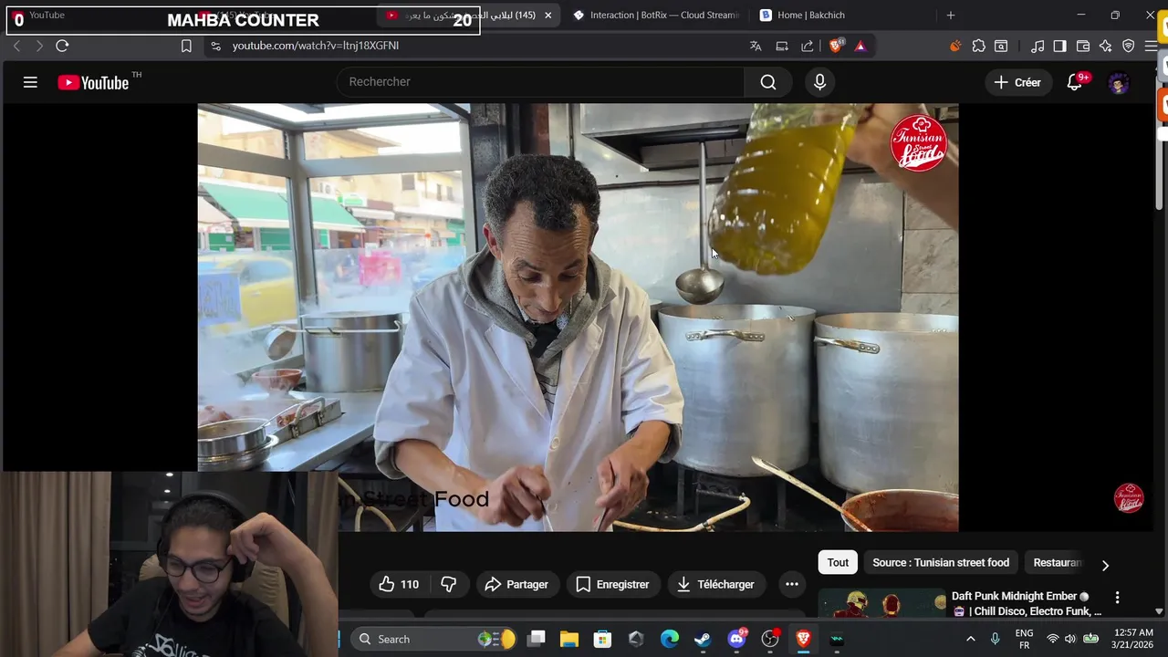Open Leo AI sparkle icon
The height and width of the screenshot is (657, 1168).
(x=1106, y=46)
